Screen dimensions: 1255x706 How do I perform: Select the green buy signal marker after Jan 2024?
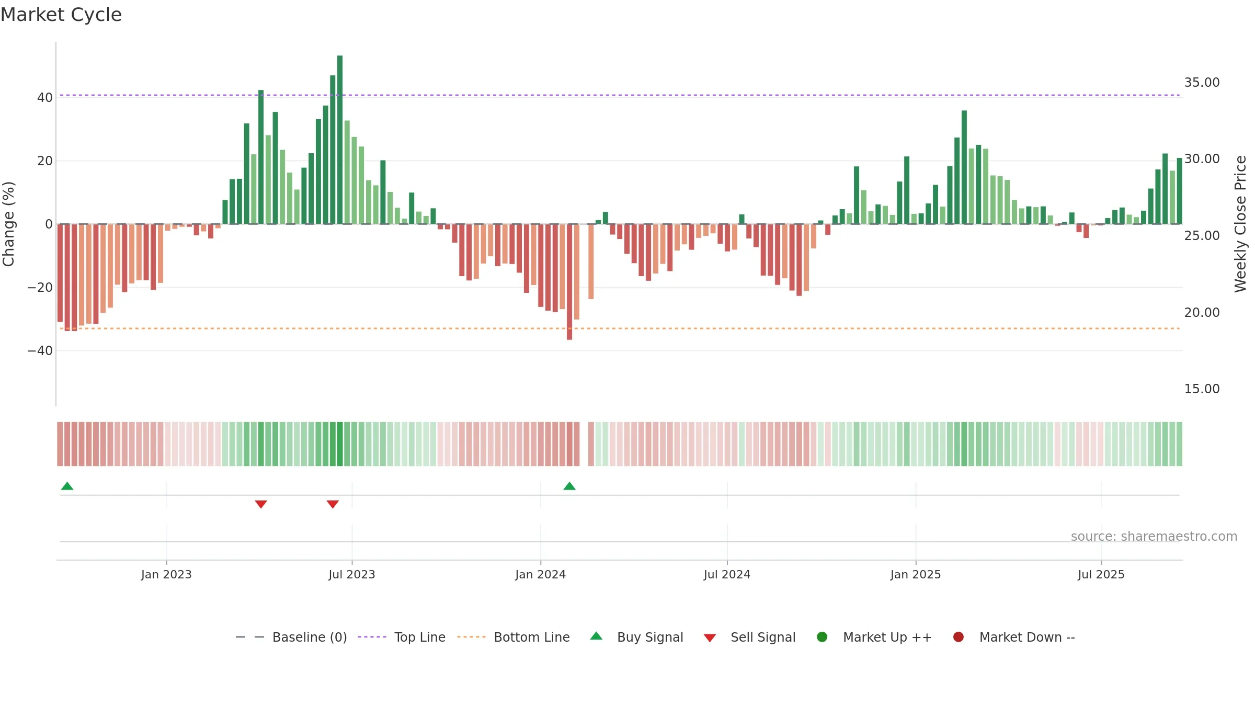(x=569, y=486)
